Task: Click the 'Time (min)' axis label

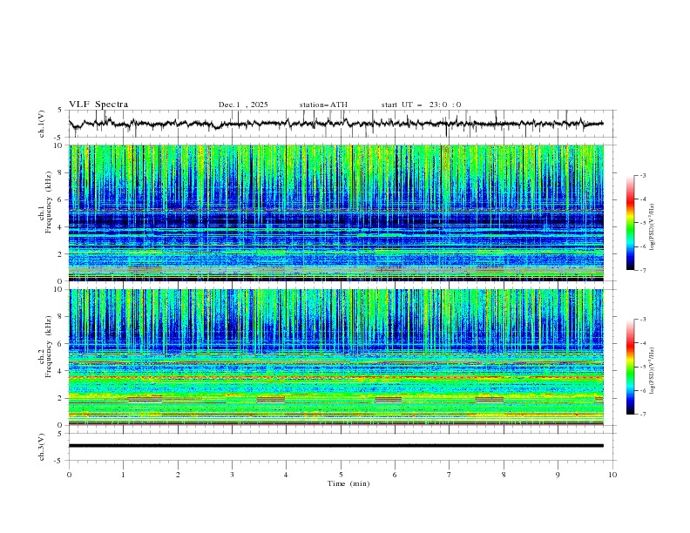Action: click(348, 483)
